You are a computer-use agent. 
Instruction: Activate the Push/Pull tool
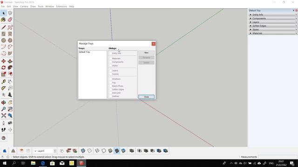10,61
